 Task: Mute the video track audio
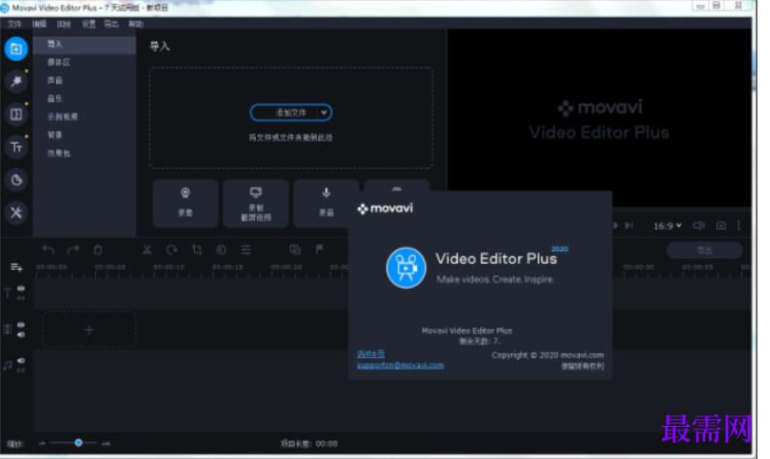tap(21, 335)
